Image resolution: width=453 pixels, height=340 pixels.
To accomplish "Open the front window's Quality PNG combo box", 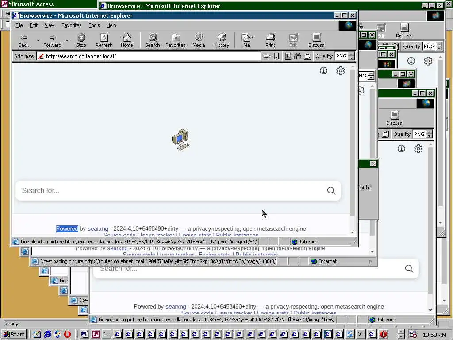I will [x=344, y=56].
